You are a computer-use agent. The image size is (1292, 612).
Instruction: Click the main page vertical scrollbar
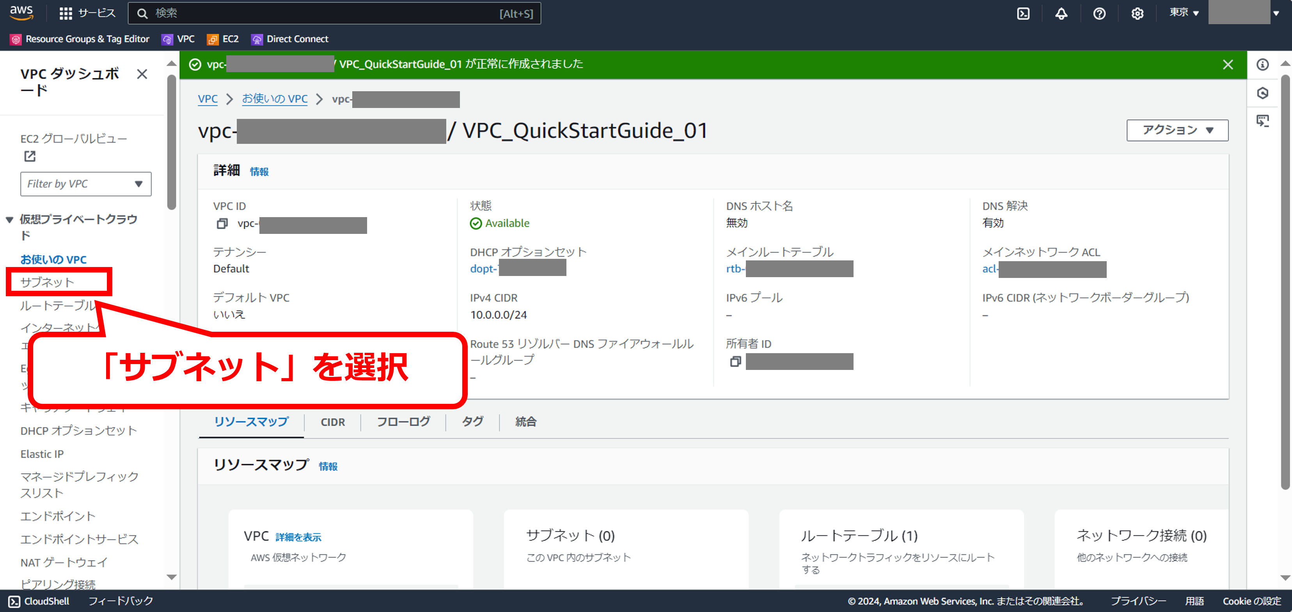coord(1285,282)
